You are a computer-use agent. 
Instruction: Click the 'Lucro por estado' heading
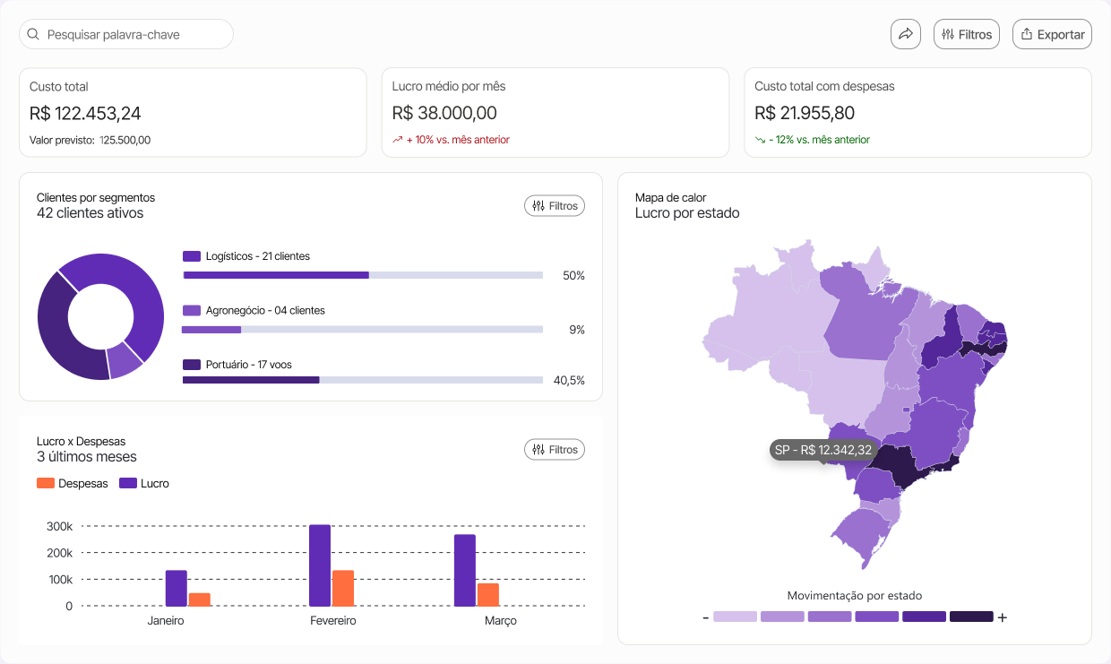[x=687, y=213]
